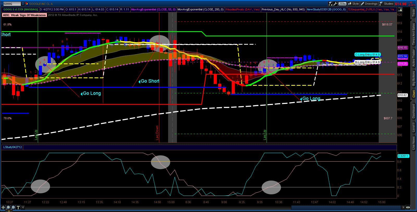417x212 pixels.
Task: Open the Style menu
Action: point(353,4)
